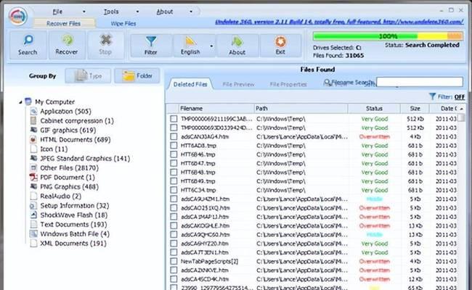This screenshot has height=290, width=472.
Task: Switch to the Recover Files tab
Action: point(63,23)
